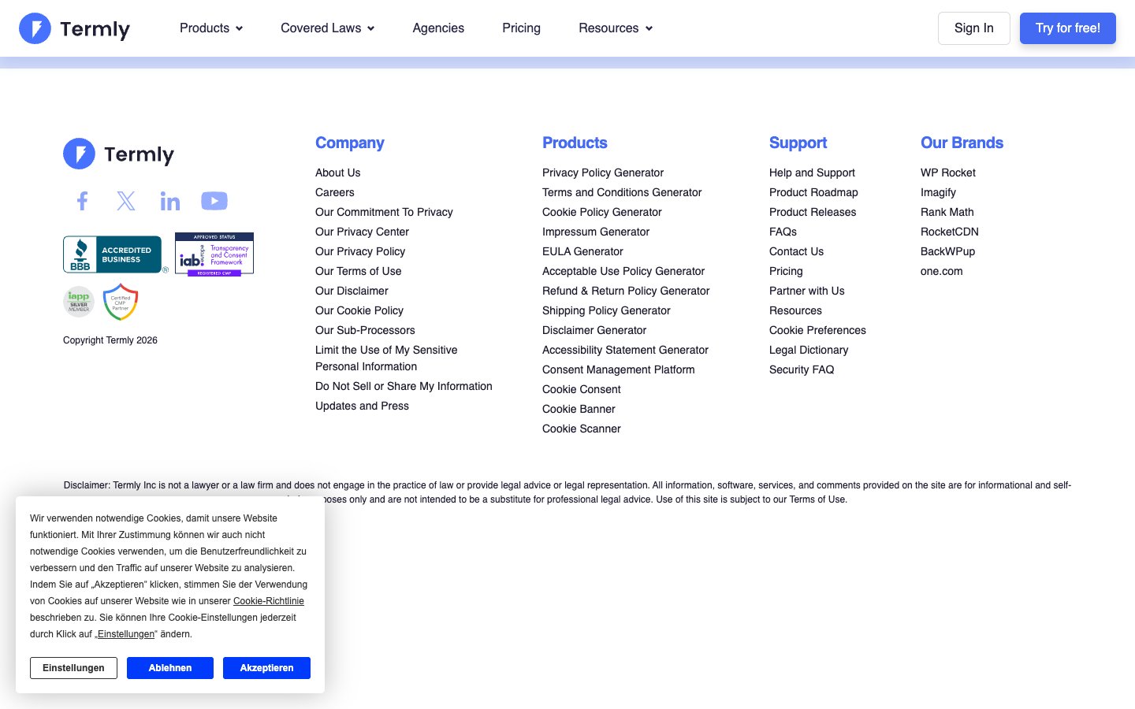Select Agencies in the navigation bar
Viewport: 1135px width, 709px height.
(438, 28)
